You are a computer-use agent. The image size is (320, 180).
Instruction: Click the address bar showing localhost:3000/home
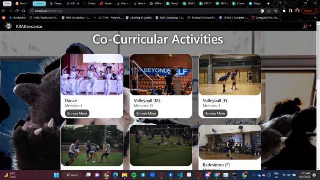pyautogui.click(x=143, y=11)
